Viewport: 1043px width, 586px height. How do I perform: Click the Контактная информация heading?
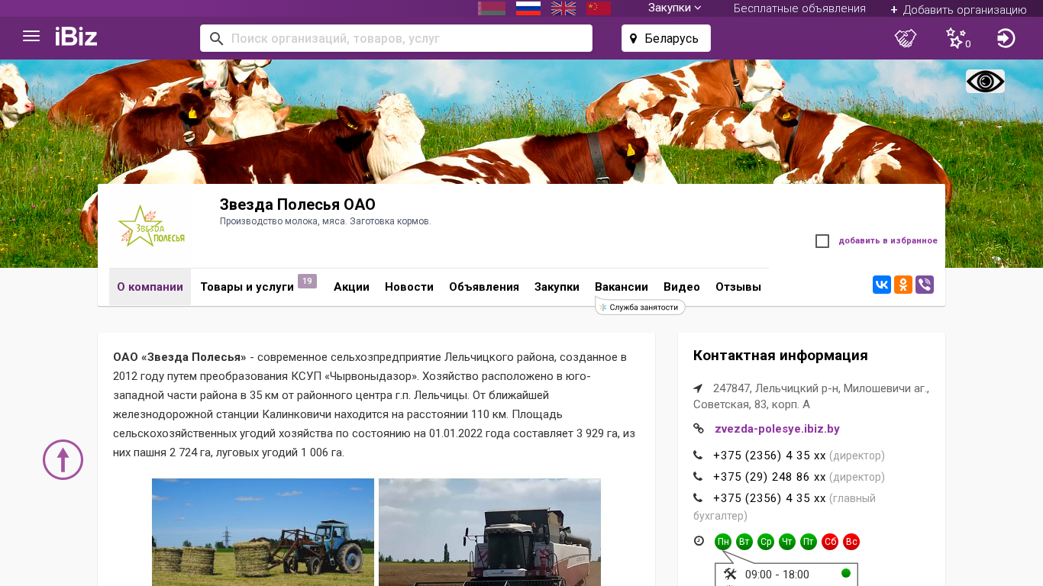tap(780, 356)
